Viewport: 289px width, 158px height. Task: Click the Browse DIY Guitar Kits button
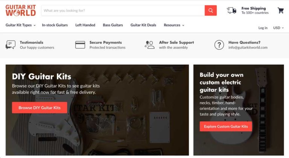coord(40,108)
